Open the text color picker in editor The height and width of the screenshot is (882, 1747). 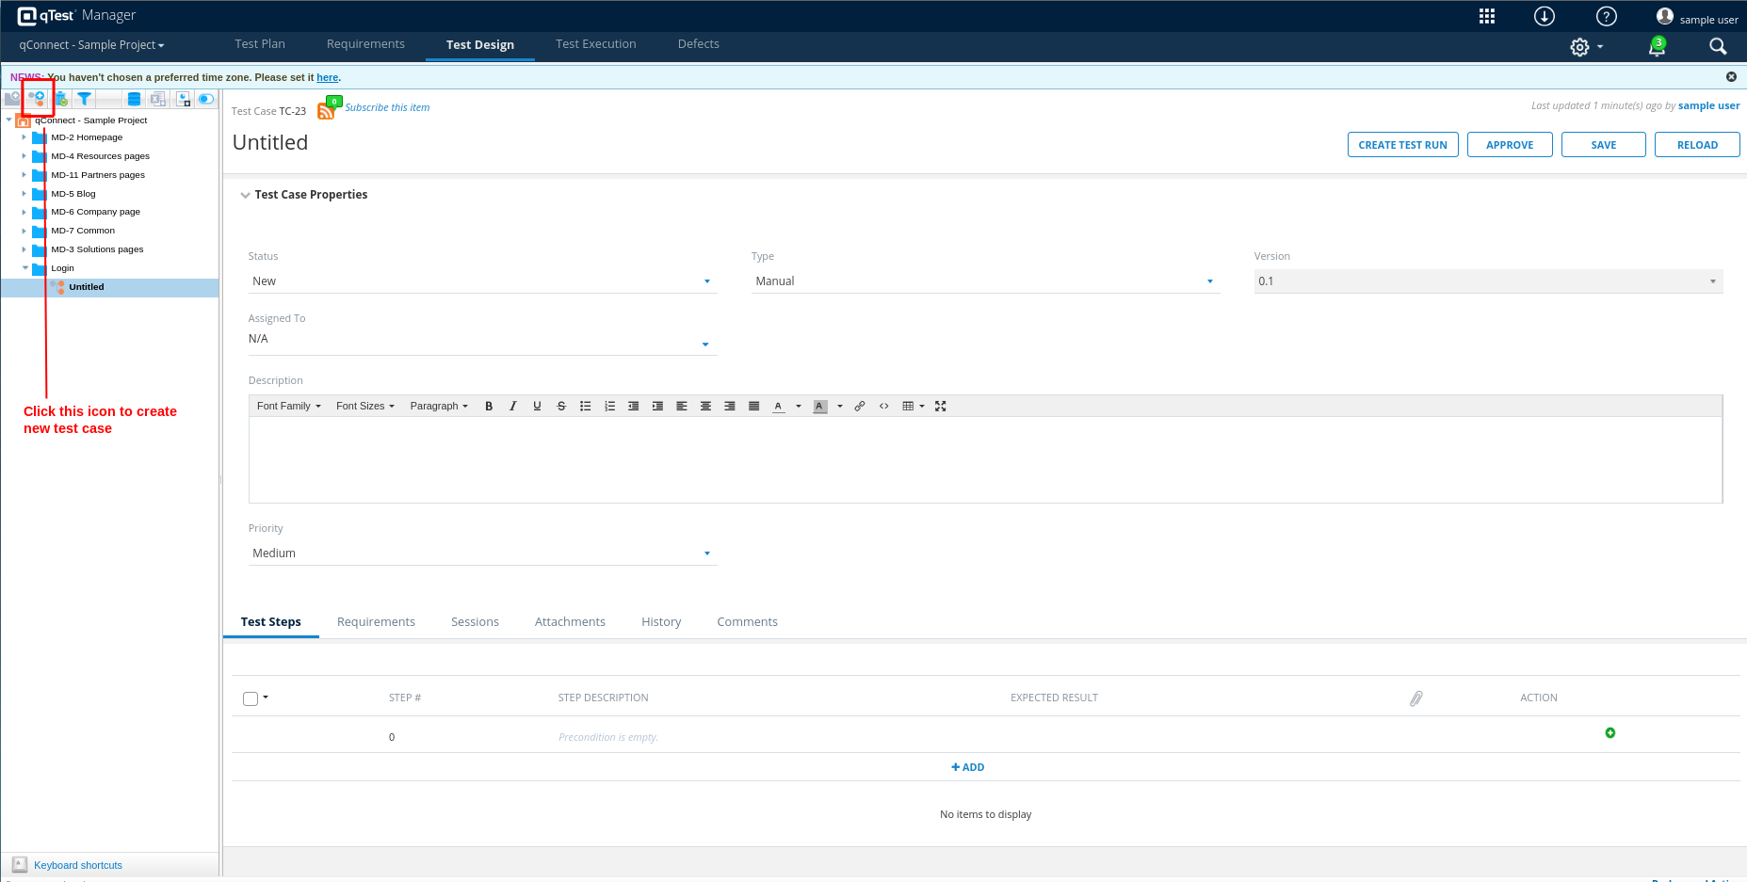798,407
